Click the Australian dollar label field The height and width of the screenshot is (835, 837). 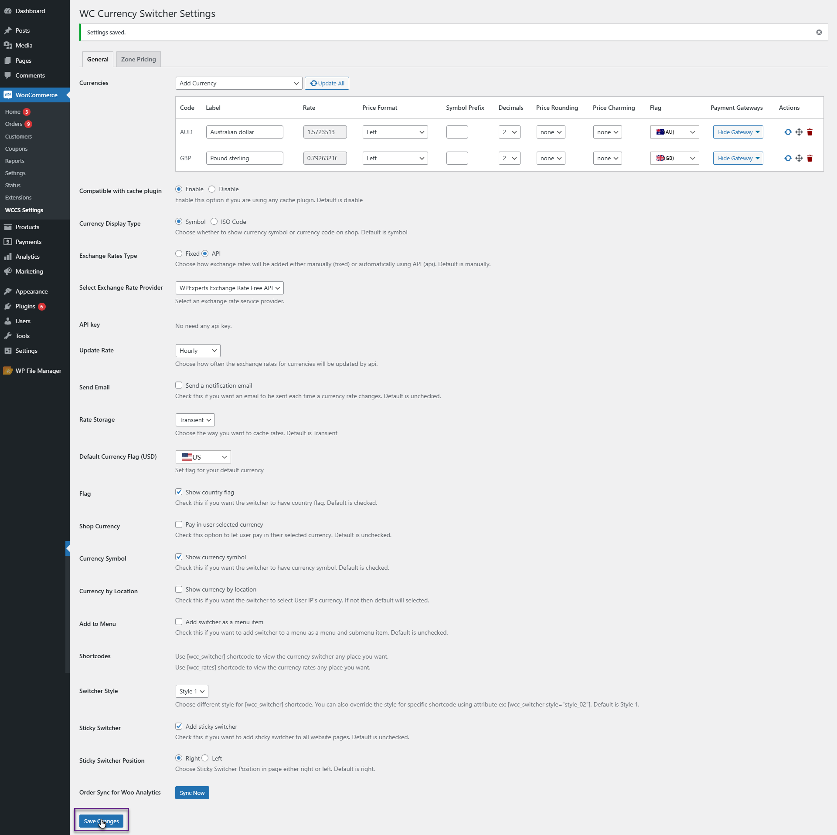245,132
